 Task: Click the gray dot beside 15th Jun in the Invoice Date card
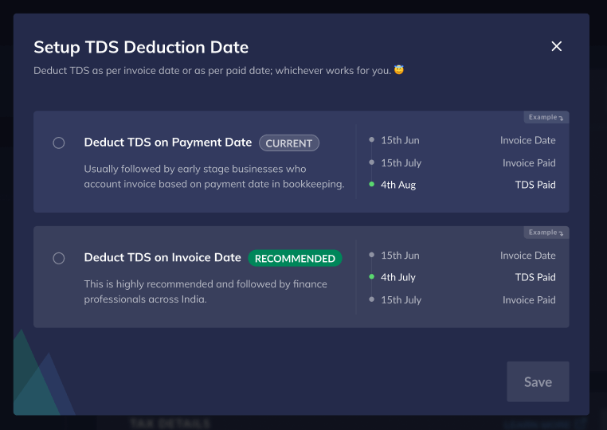(x=371, y=256)
